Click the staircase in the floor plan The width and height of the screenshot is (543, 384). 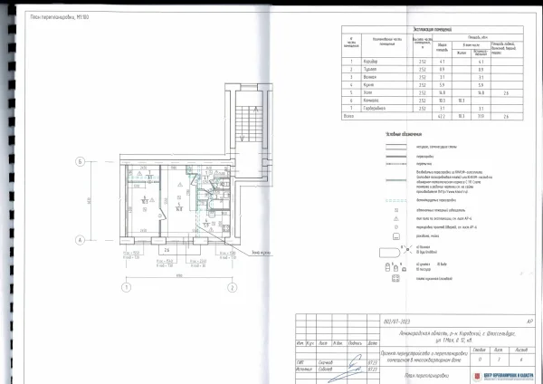249,124
